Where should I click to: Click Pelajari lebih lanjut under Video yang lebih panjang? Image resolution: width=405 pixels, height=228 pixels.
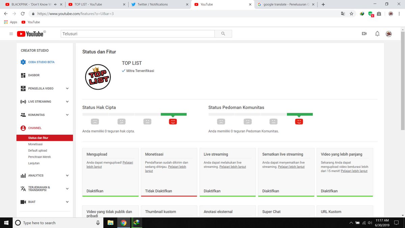(x=354, y=171)
